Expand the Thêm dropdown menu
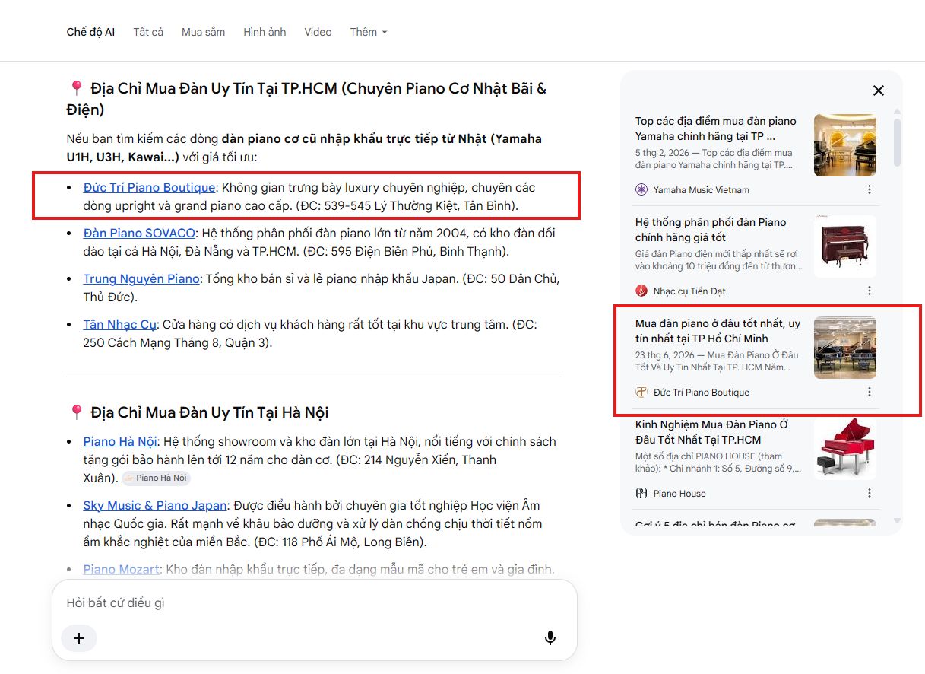Screen dimensions: 925x674 tap(369, 32)
